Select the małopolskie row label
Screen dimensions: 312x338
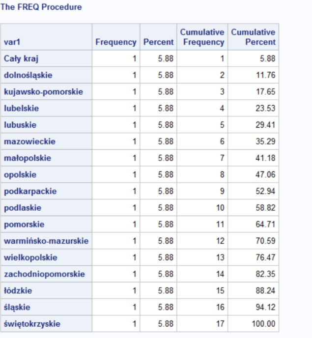coord(28,158)
